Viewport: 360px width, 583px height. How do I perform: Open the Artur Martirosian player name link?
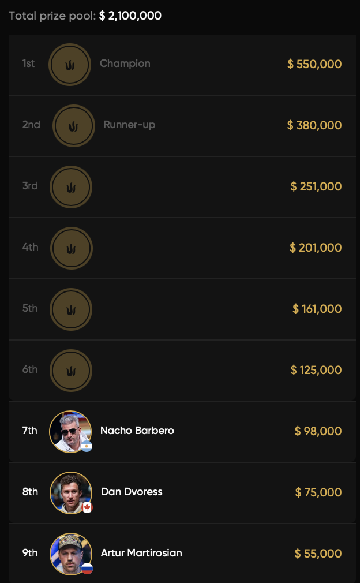(x=141, y=553)
